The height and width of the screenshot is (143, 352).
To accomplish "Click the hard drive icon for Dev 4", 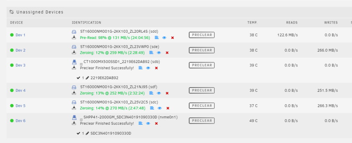I will (x=74, y=87).
